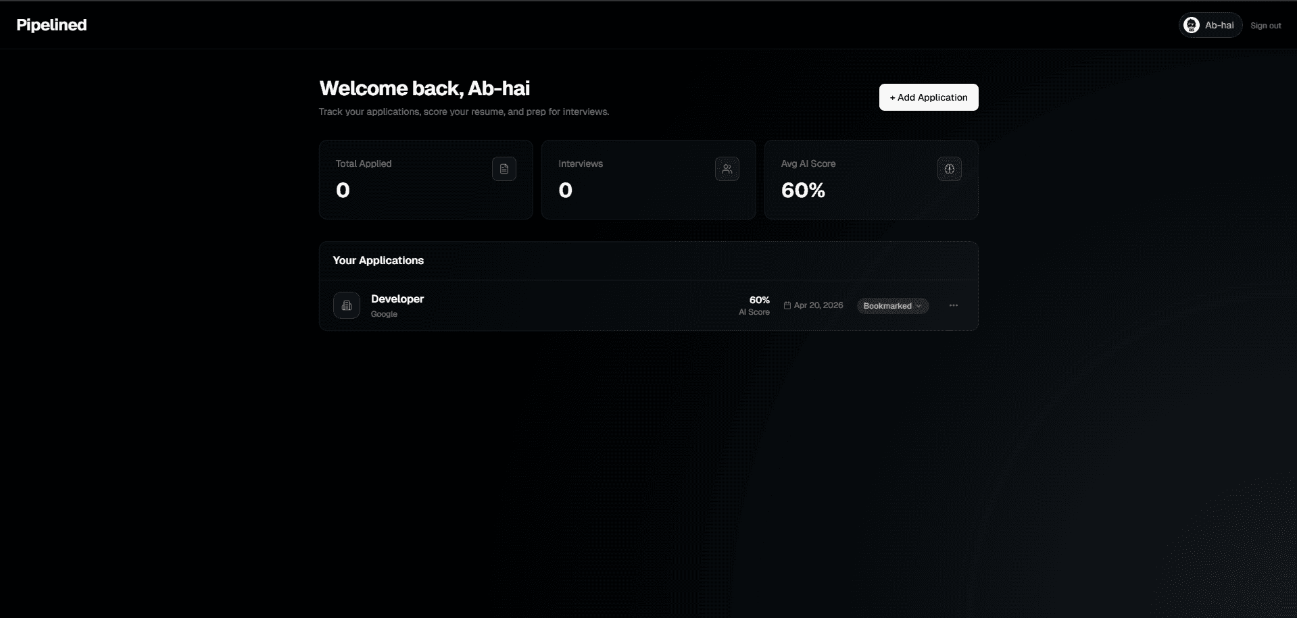The width and height of the screenshot is (1297, 618).
Task: Click the + Add Application button
Action: (928, 97)
